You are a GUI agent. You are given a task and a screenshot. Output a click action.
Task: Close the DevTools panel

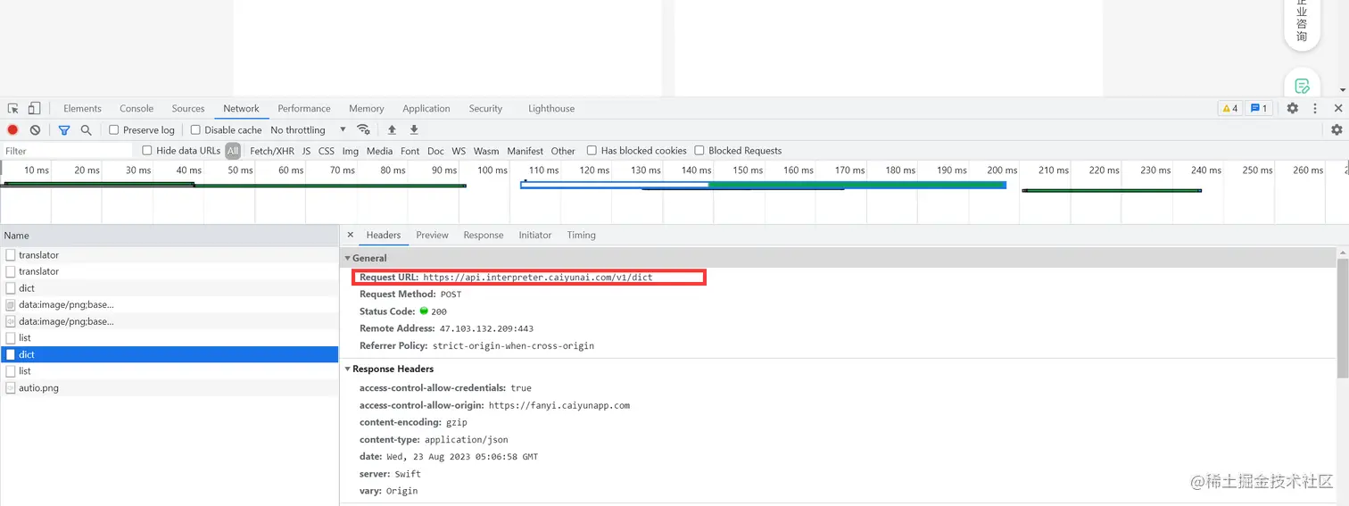tap(1338, 108)
